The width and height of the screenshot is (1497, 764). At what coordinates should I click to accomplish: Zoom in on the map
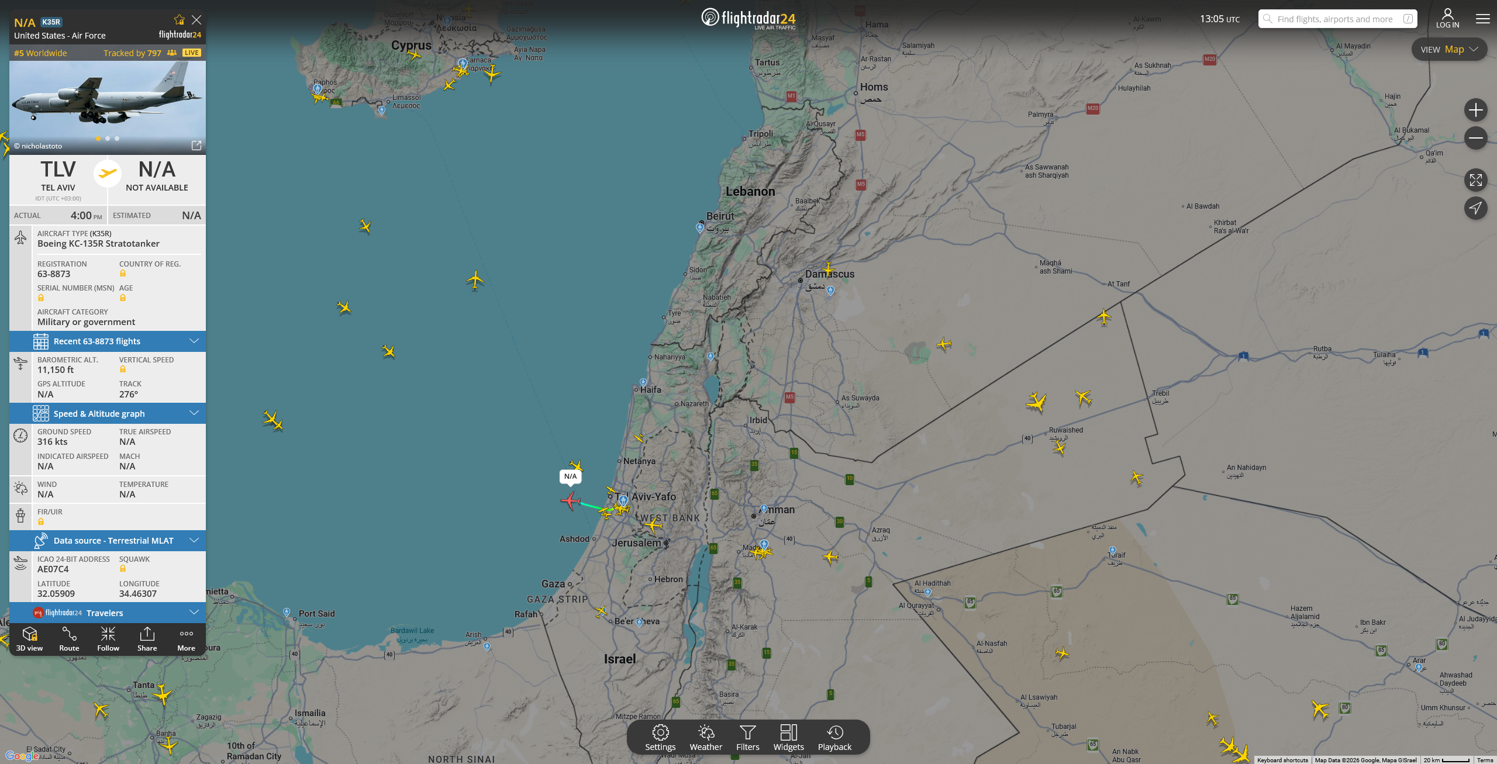(1475, 110)
